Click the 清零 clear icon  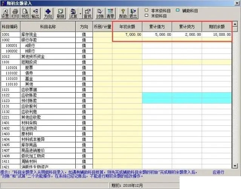[x=110, y=14]
